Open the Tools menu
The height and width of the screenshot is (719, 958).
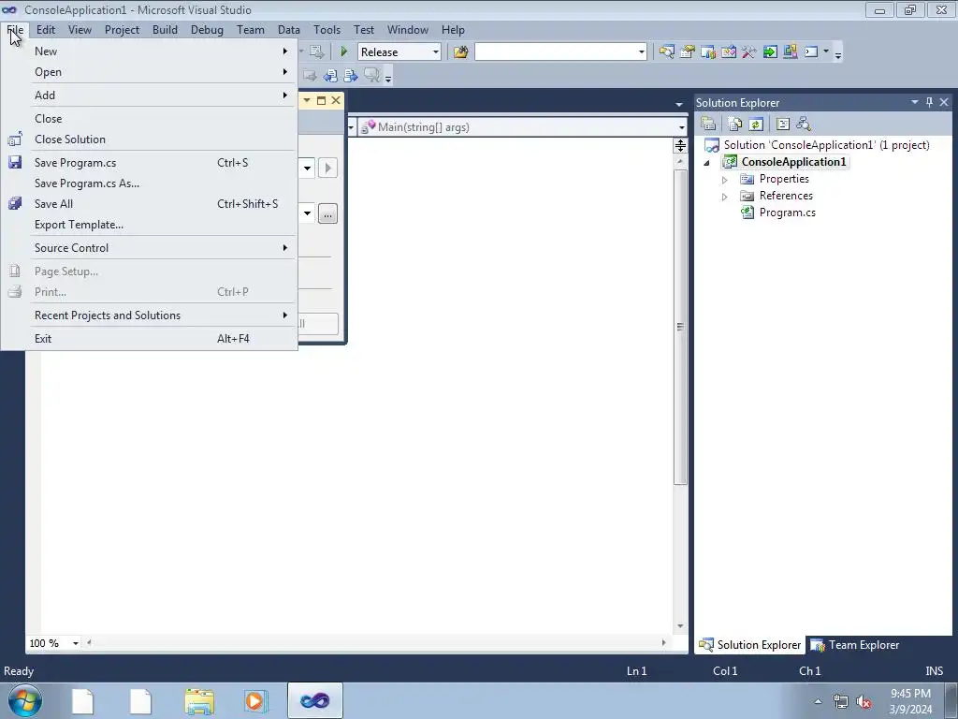327,30
